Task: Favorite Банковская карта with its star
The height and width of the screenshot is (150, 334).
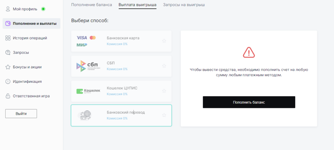Action: pyautogui.click(x=164, y=41)
